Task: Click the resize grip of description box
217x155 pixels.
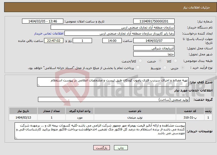Action: (39, 85)
